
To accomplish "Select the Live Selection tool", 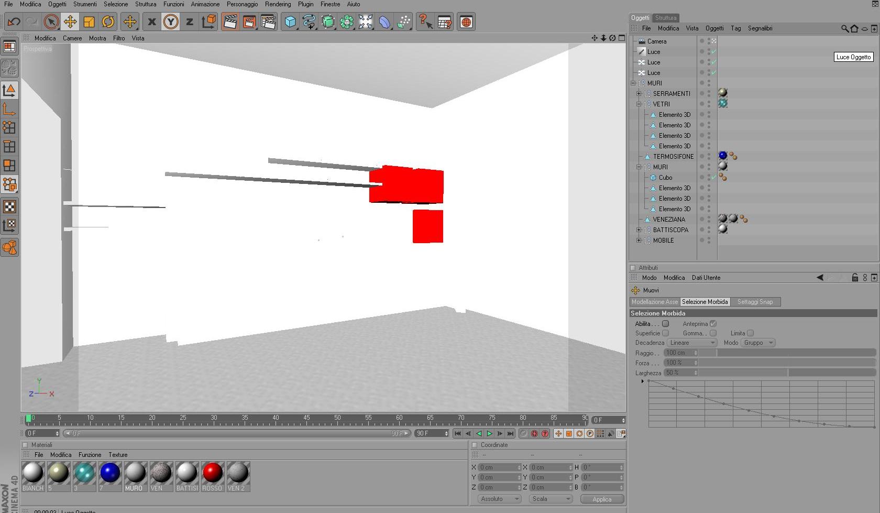I will pyautogui.click(x=51, y=22).
